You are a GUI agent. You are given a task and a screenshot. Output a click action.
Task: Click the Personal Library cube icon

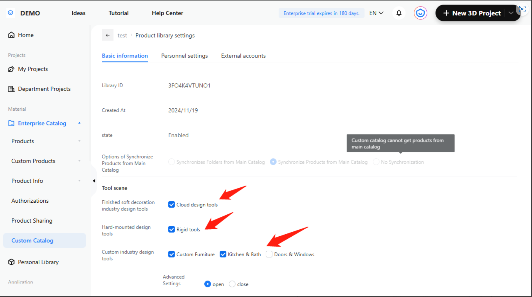[x=11, y=262]
